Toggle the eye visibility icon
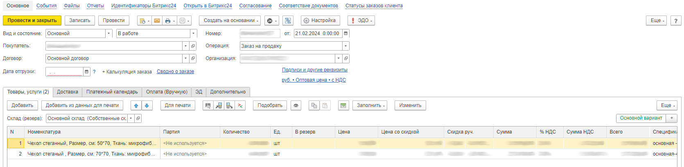 coord(296,105)
